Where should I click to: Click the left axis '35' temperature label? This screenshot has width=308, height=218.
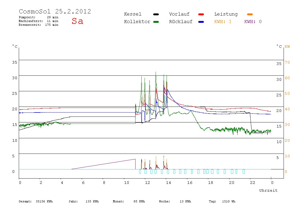14,62
